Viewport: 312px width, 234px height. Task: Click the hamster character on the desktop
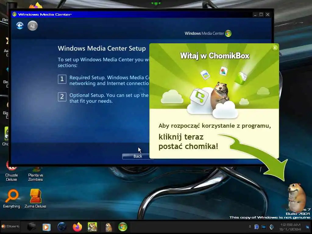tap(297, 197)
